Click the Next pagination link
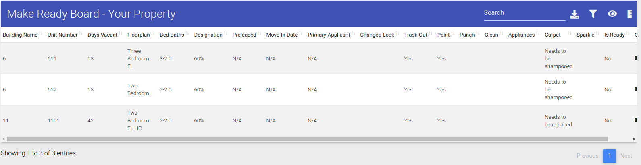This screenshot has width=641, height=165. pos(626,156)
